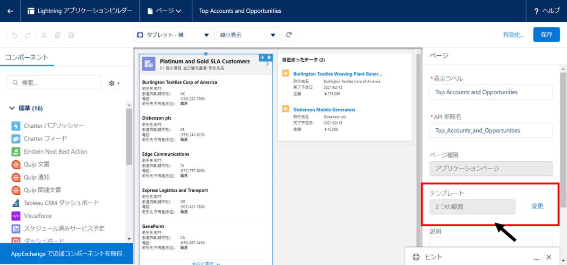Click the paste clipboard icon

click(71, 35)
